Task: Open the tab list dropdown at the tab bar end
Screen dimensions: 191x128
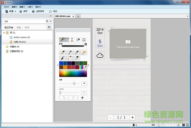Action: tap(188, 16)
